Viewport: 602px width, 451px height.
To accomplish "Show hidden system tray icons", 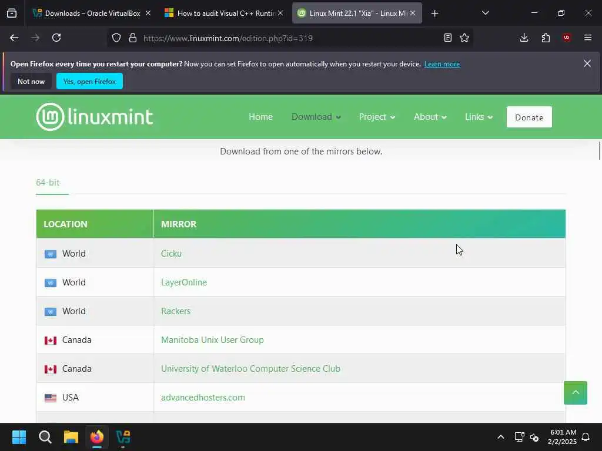I will [x=501, y=437].
